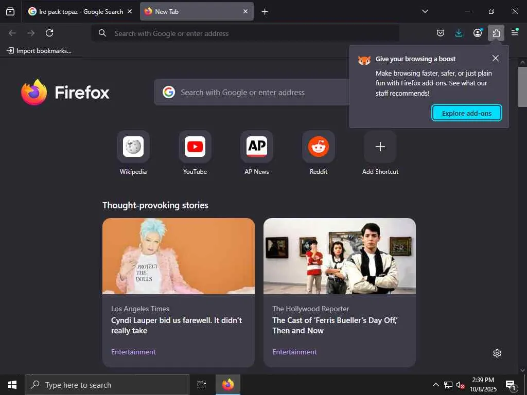527x395 pixels.
Task: Click the Explore add-ons button
Action: 466,113
